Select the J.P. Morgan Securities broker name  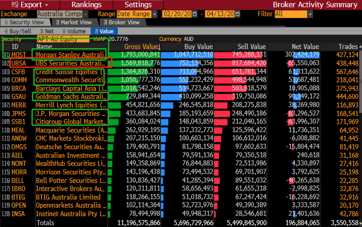tap(71, 113)
